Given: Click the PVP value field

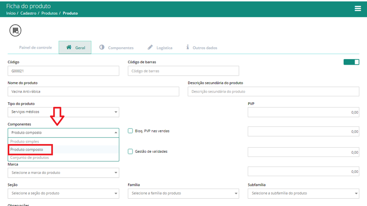Looking at the screenshot, I should point(303,112).
